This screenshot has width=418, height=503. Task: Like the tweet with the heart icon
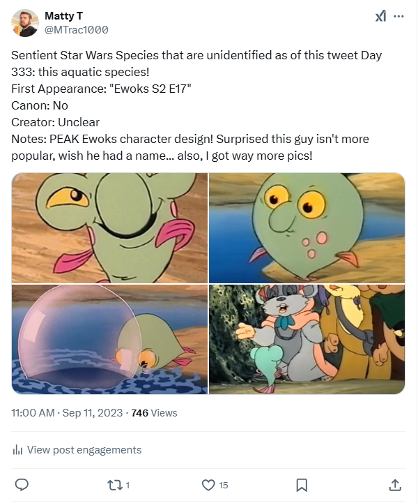[x=208, y=484]
